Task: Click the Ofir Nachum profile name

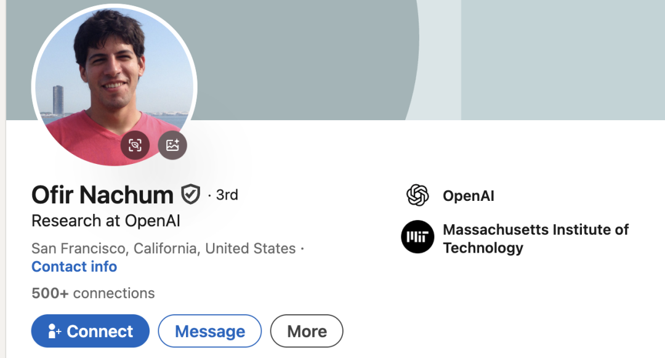Action: pos(102,195)
